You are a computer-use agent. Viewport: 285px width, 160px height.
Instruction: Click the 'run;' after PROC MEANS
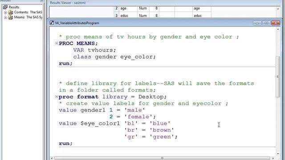tap(65, 64)
